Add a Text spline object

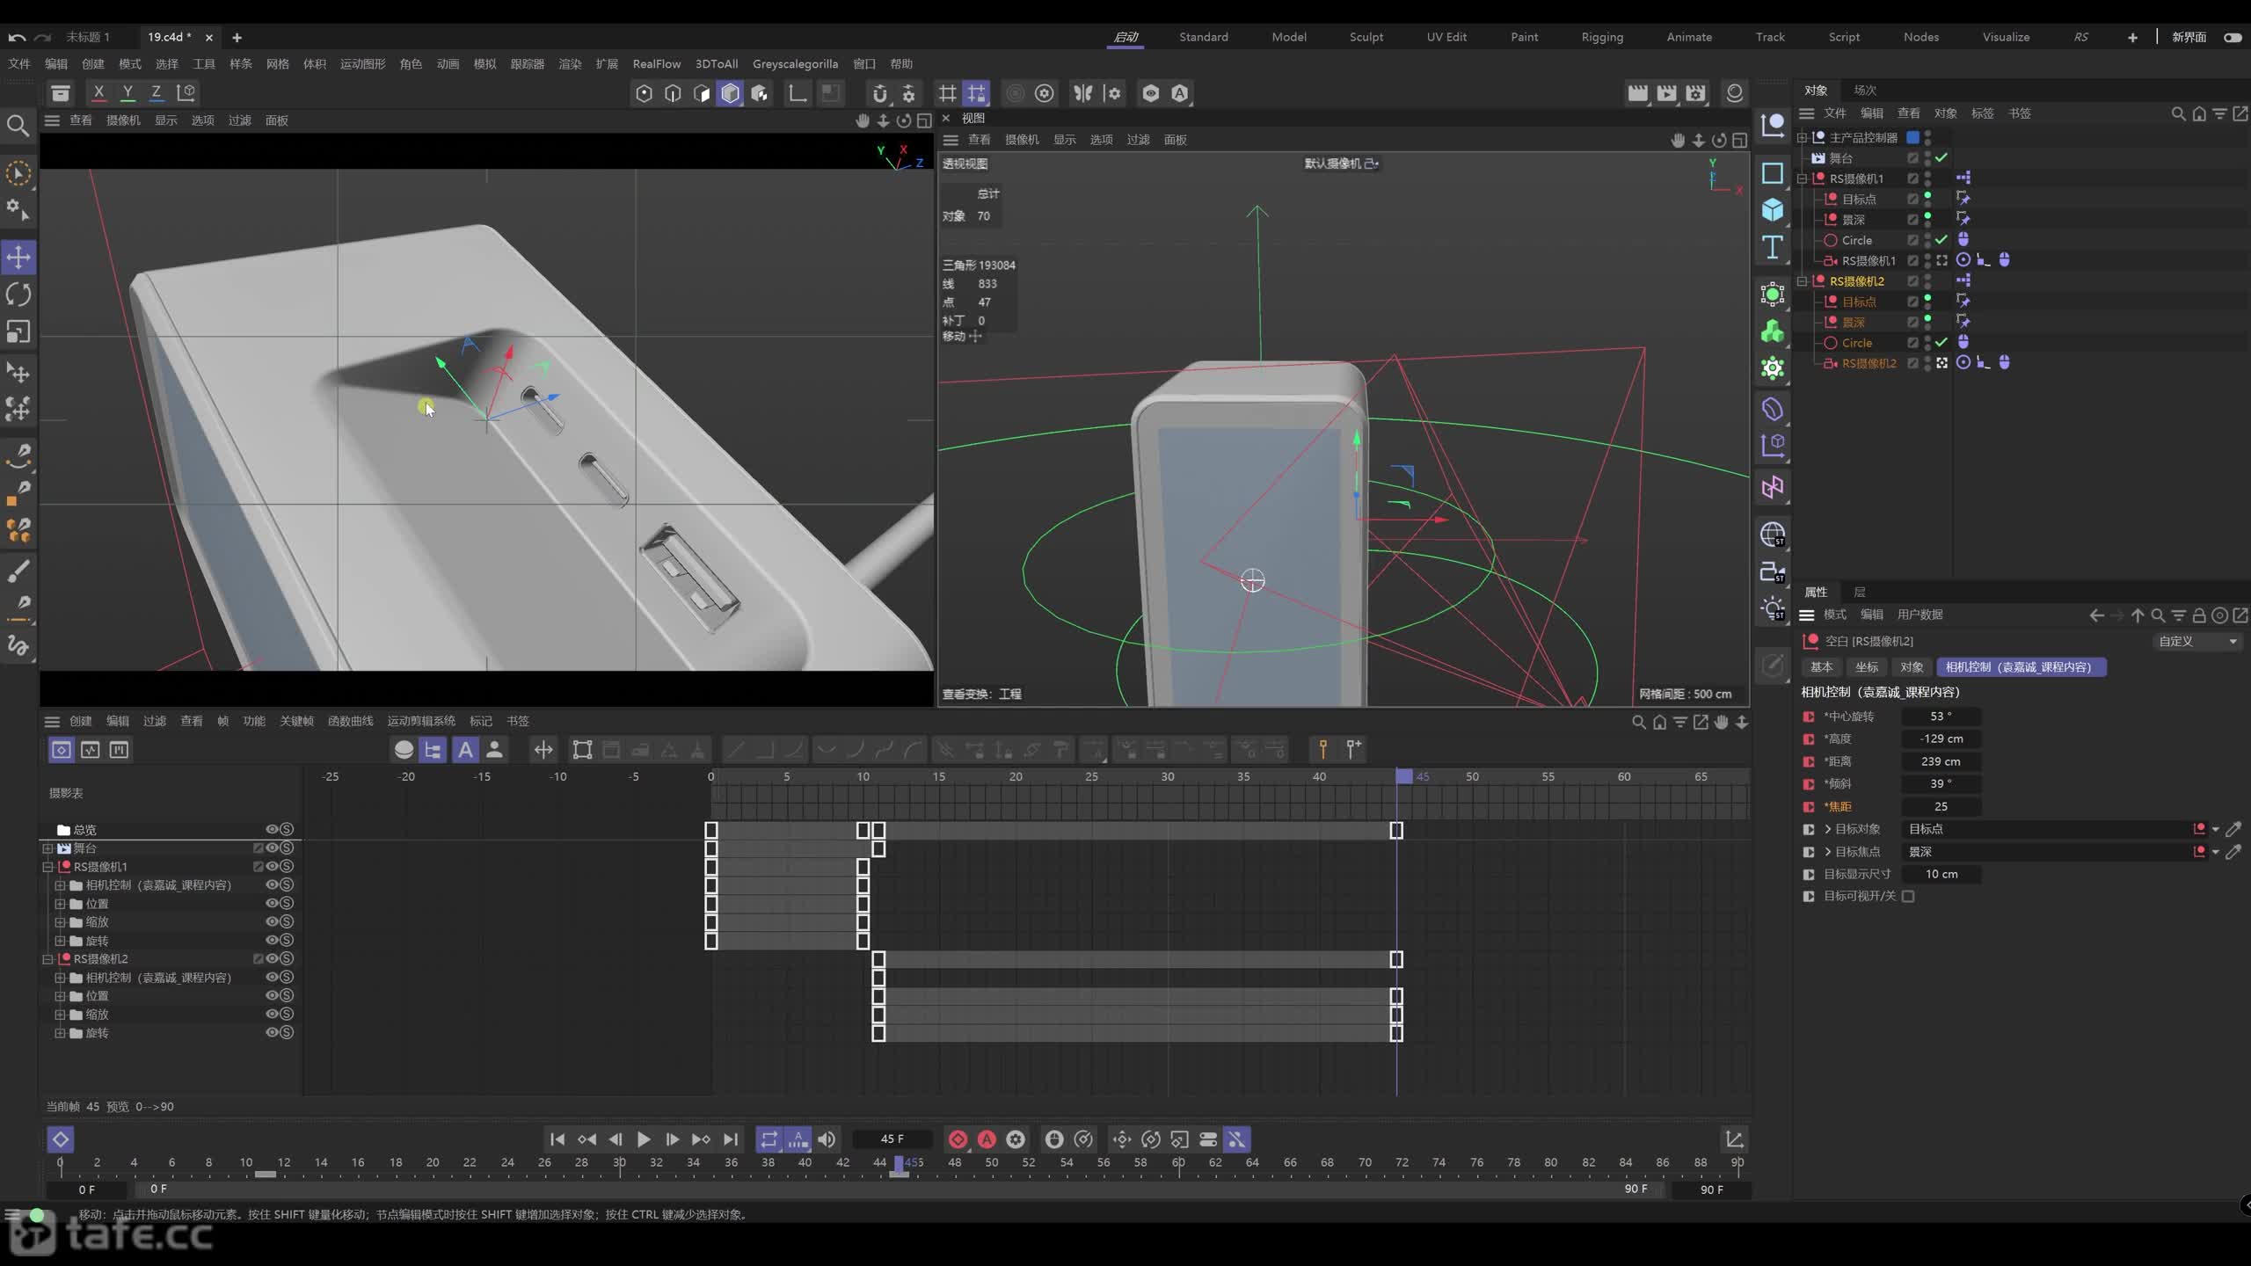1773,247
